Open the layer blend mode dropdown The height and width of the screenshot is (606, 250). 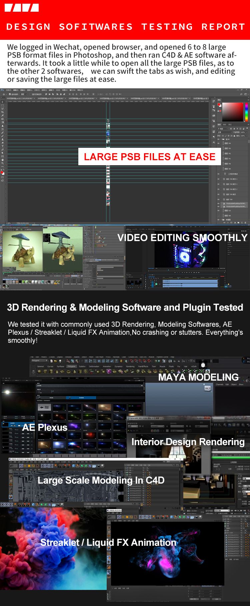[x=225, y=132]
